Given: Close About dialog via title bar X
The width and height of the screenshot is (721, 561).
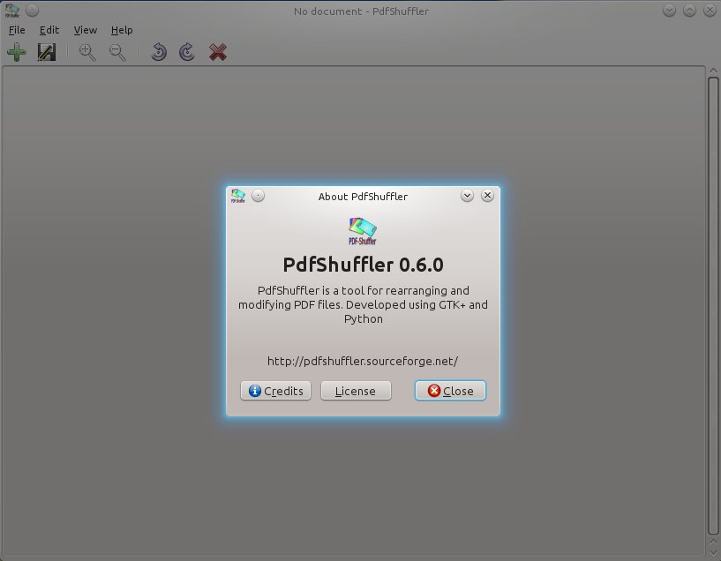Looking at the screenshot, I should [487, 196].
